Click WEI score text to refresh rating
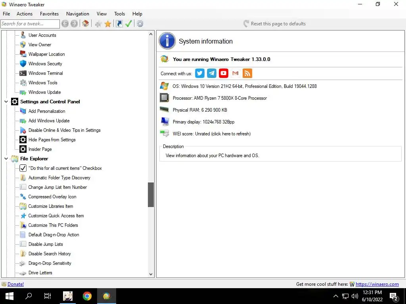The image size is (406, 304). [x=212, y=134]
